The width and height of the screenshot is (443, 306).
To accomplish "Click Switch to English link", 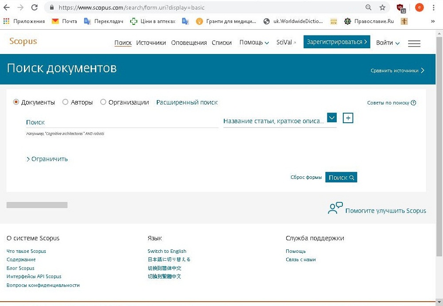I will [x=167, y=251].
